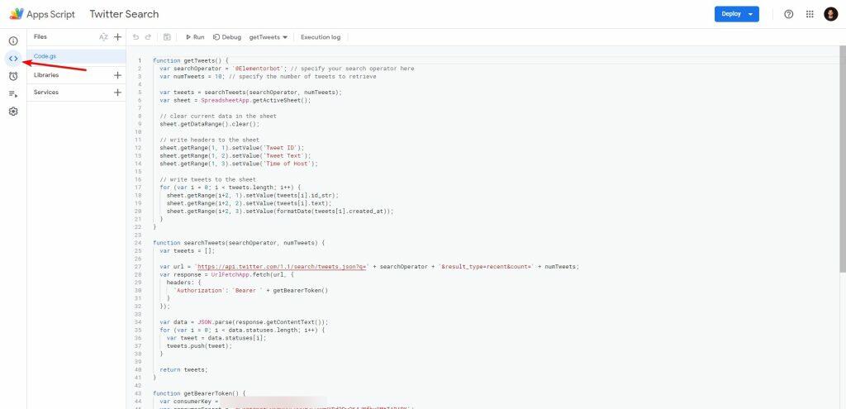Click the 'var numTweets = 10' line
The image size is (846, 409).
[x=269, y=77]
